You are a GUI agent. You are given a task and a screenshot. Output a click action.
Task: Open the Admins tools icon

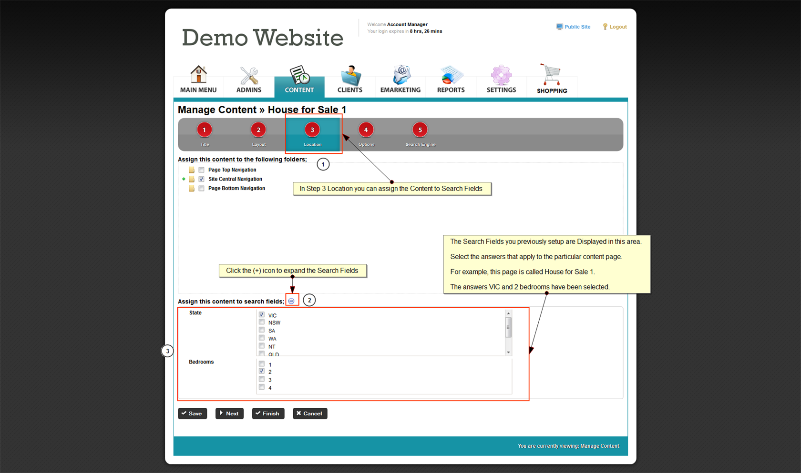coord(249,75)
